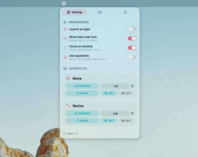
Task: Click the Resize shortcut field ⇧⌘
Action: tap(115, 114)
